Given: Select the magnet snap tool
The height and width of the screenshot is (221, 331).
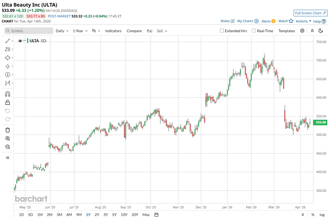Looking at the screenshot, I should point(7,94).
